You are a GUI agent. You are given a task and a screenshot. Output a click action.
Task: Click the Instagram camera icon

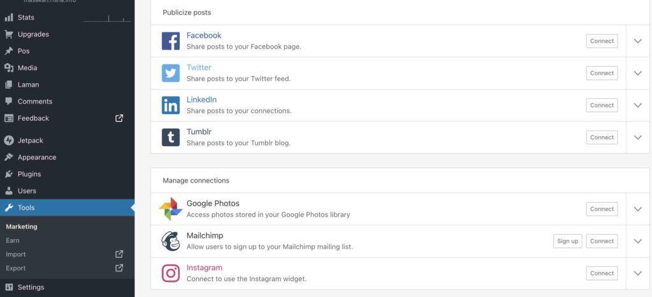[171, 273]
